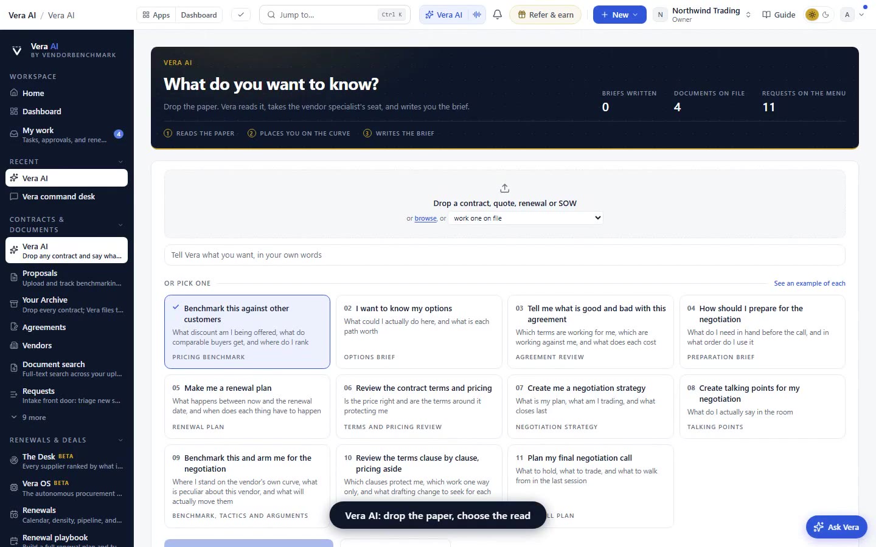Click the Renewals calendar-clock icon
Screen dimensions: 876x547
pos(14,515)
